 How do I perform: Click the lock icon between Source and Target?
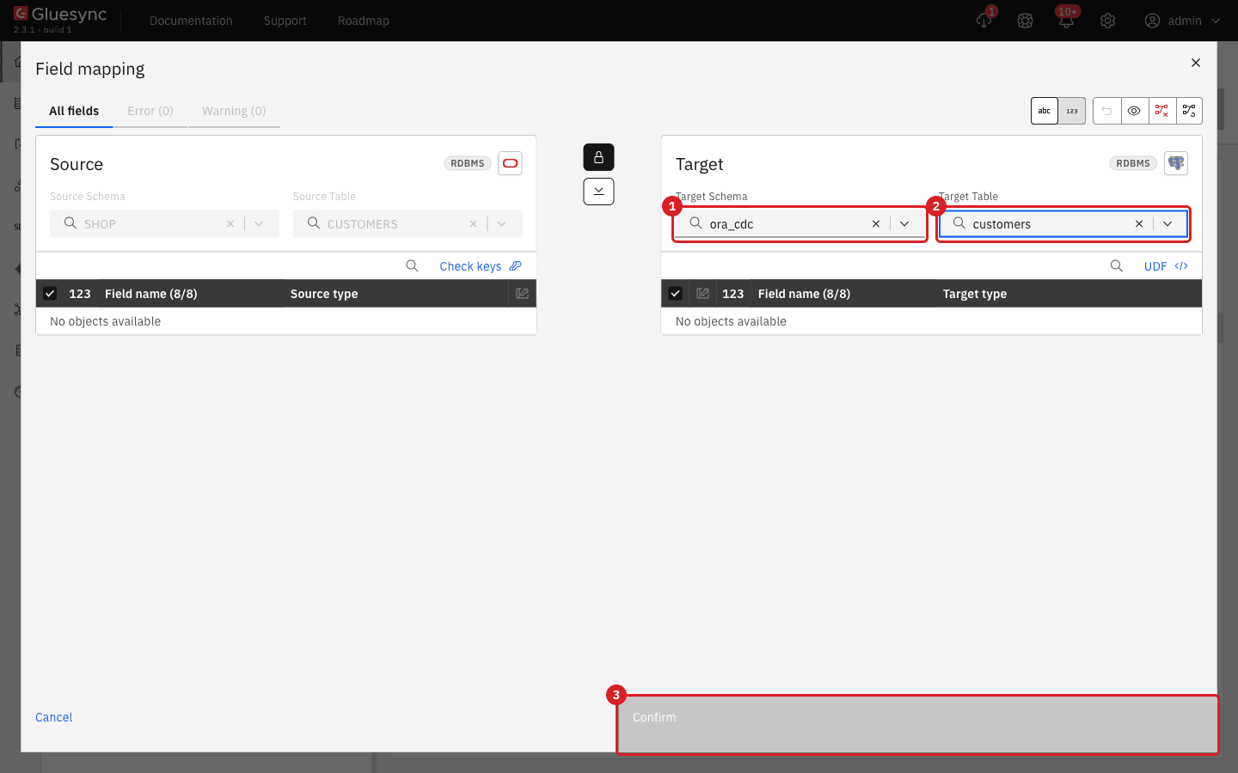[x=598, y=157]
